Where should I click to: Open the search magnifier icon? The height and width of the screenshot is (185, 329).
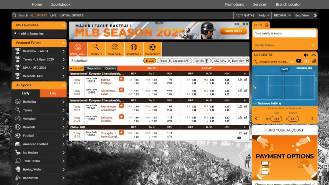[x=14, y=15]
